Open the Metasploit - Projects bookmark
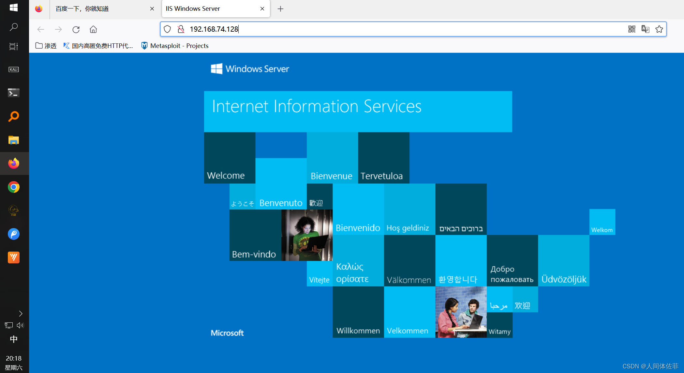The width and height of the screenshot is (684, 373). click(x=175, y=46)
